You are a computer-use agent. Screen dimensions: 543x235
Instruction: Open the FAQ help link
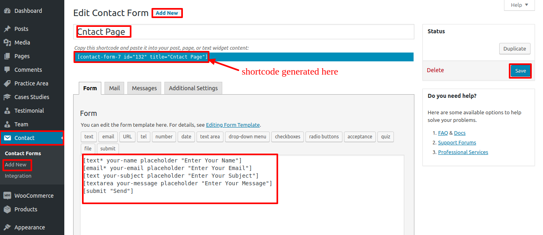click(443, 133)
